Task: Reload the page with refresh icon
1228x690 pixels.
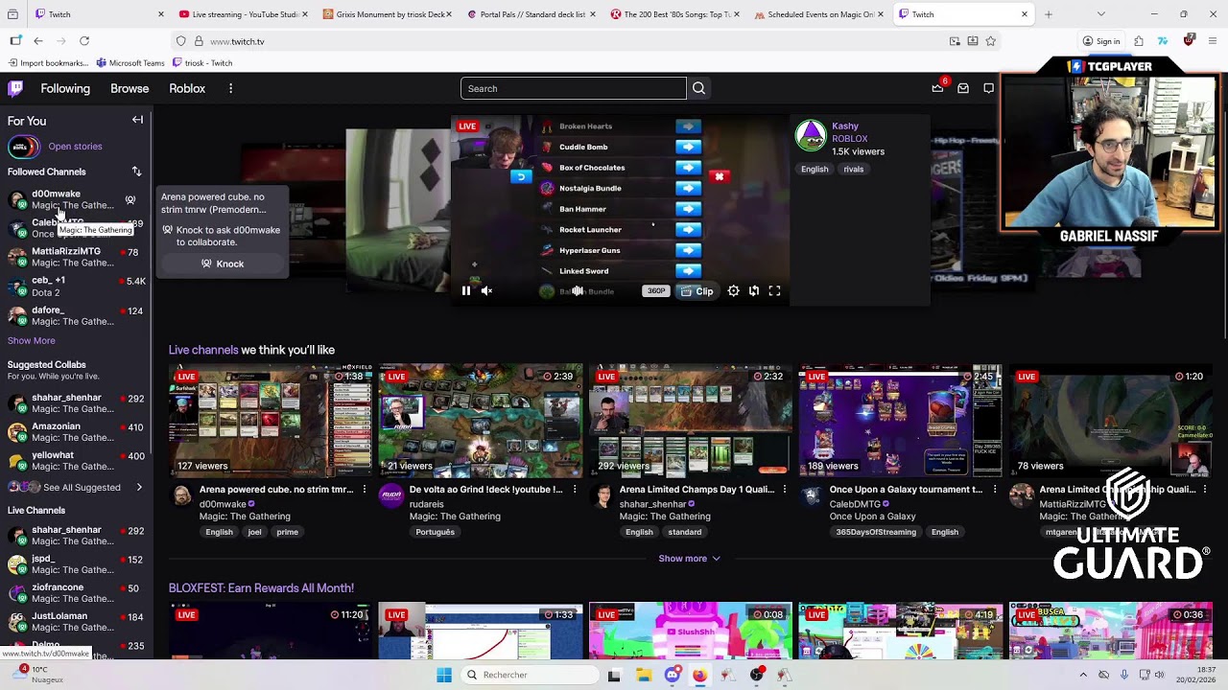Action: [x=84, y=41]
